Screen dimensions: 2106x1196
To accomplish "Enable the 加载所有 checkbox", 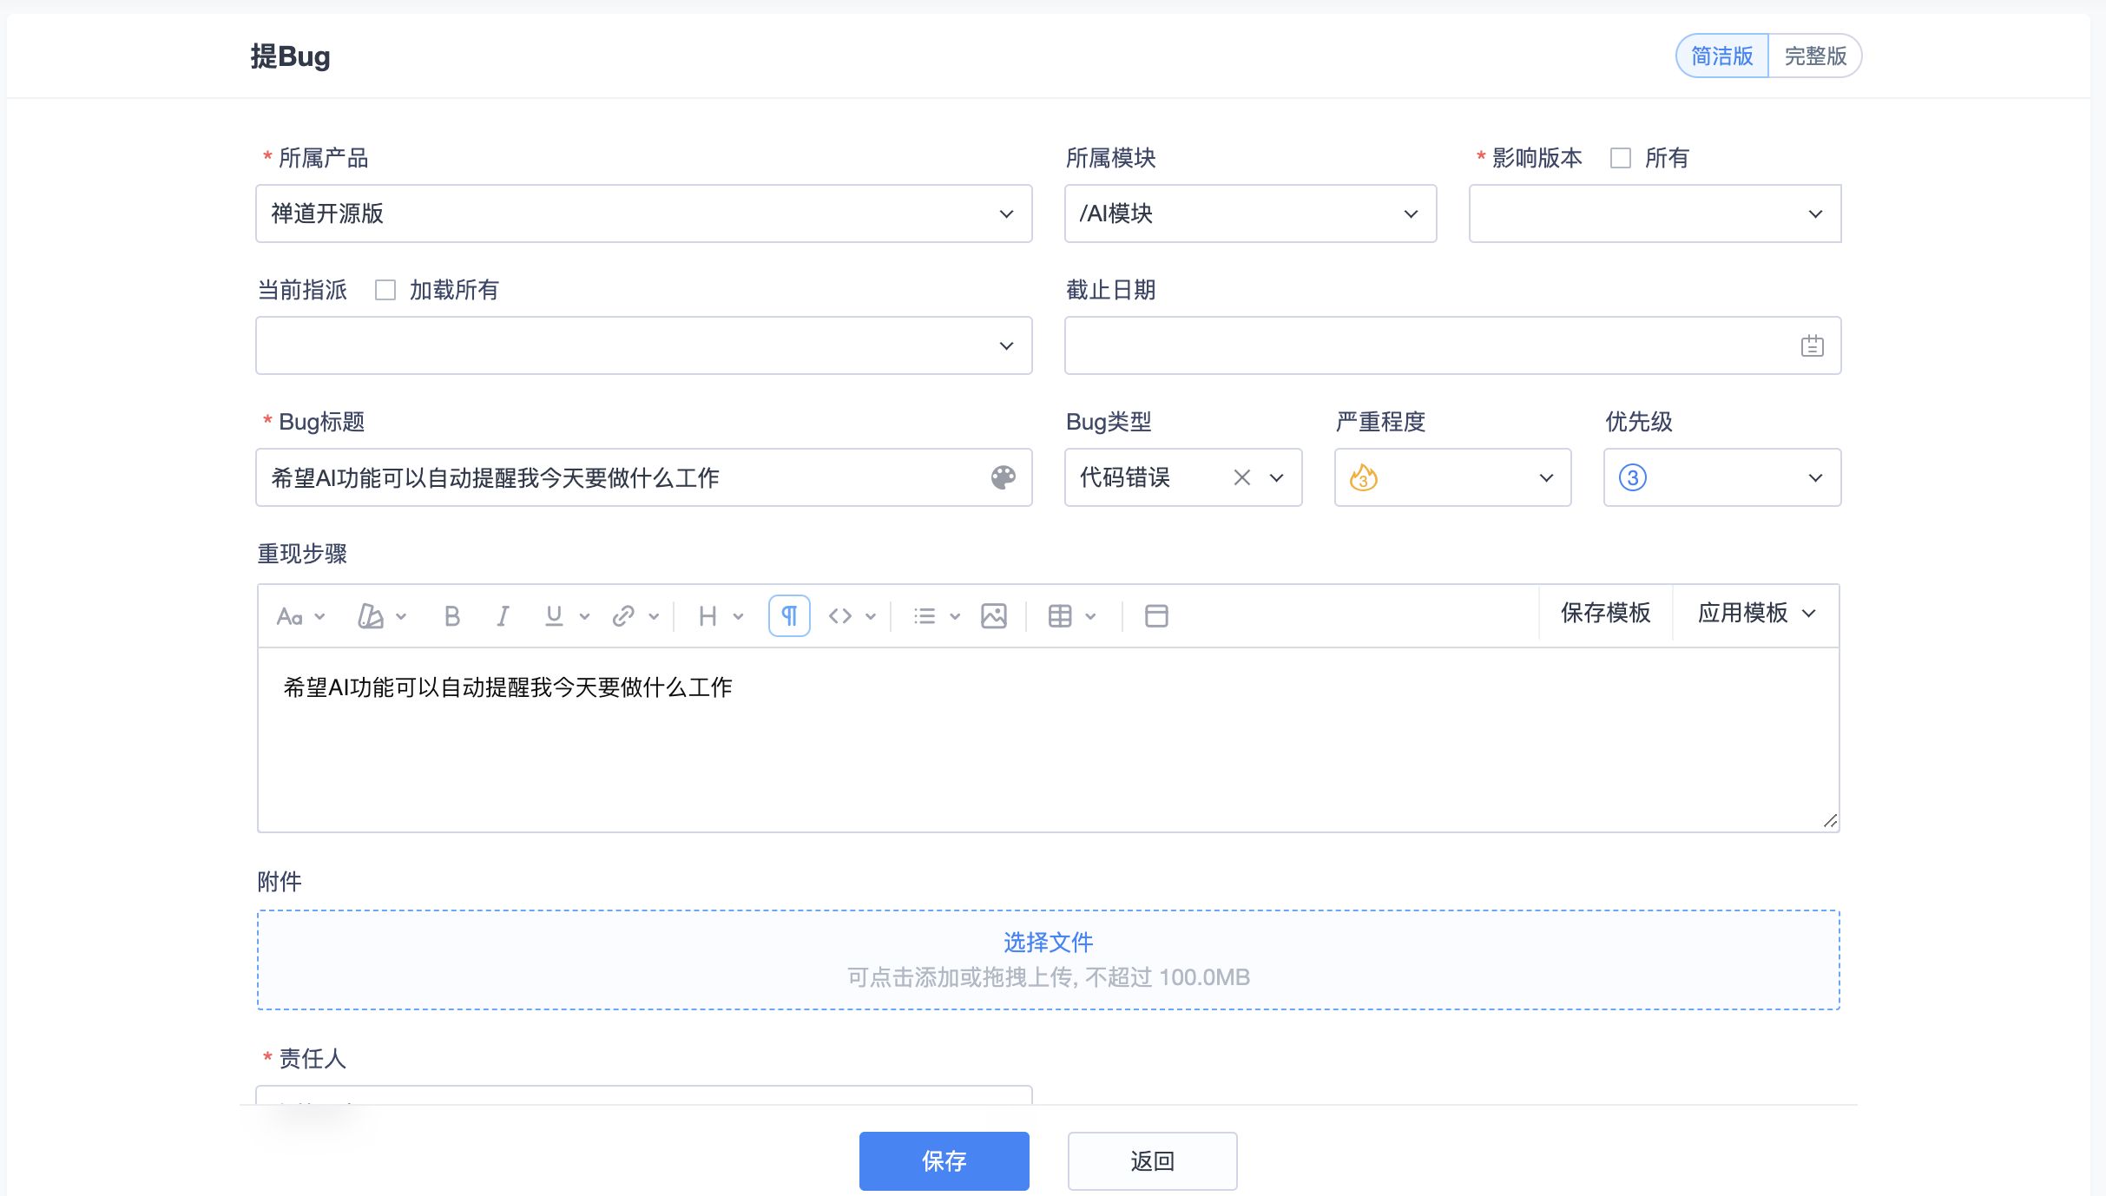I will (x=385, y=290).
